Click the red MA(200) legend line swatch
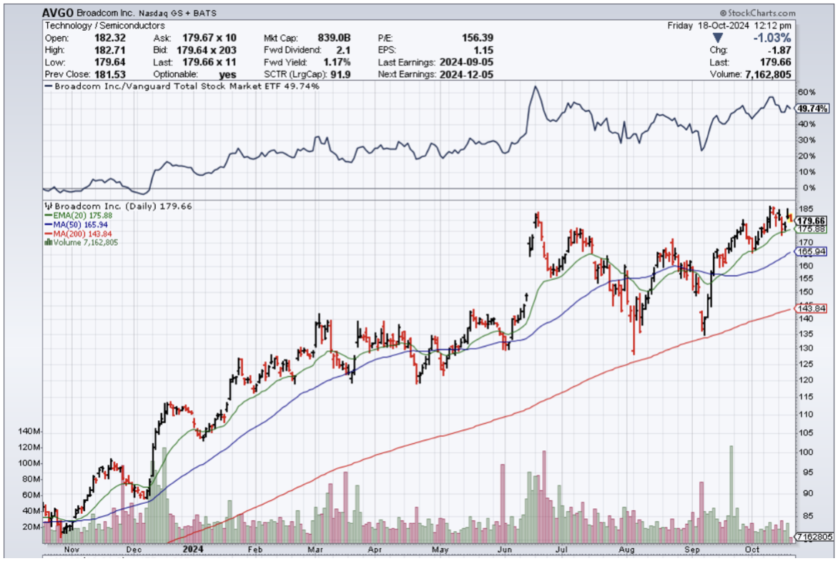Viewport: 838px width, 566px height. 49,234
